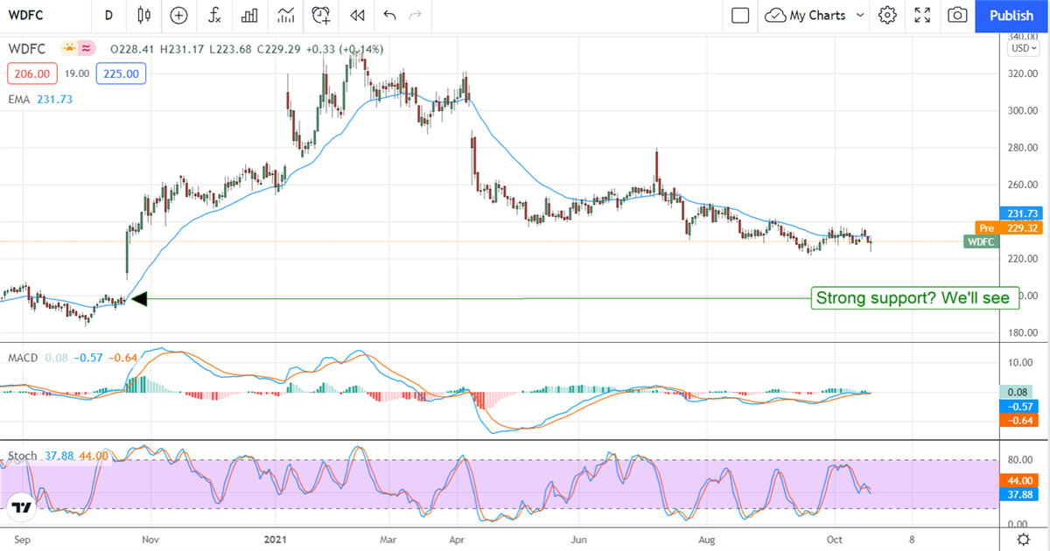Click the 260.00 level on price axis
The image size is (1050, 551).
click(1023, 185)
